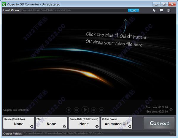The width and height of the screenshot is (178, 138).
Task: Minimize the Video to GIF Converter window
Action: (x=156, y=4)
